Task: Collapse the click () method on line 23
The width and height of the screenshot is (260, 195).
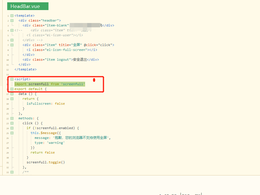Action: (x=12, y=123)
